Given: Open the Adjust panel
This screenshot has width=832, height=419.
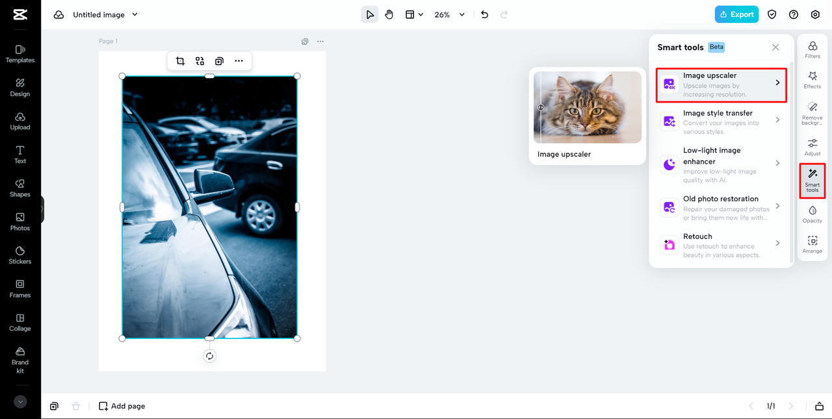Looking at the screenshot, I should pos(812,147).
